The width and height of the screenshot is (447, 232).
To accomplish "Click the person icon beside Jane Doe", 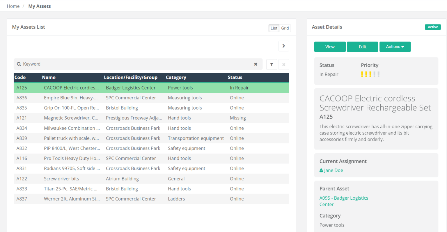I will (x=321, y=170).
